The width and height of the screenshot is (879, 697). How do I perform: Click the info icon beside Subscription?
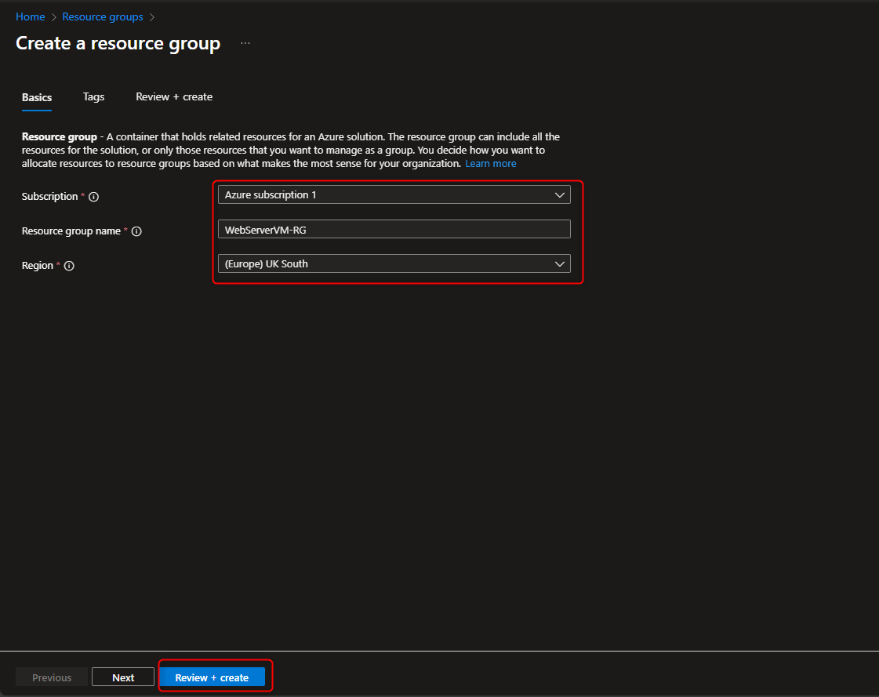point(93,196)
